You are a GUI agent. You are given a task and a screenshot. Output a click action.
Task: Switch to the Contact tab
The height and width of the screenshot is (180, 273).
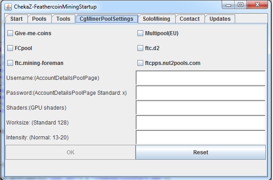pos(190,19)
